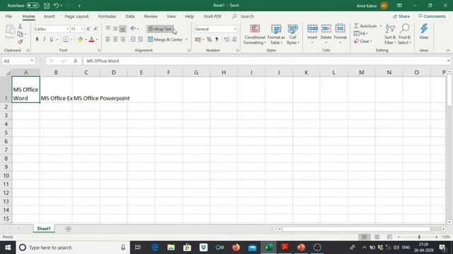Click Merge & Center button
The width and height of the screenshot is (453, 254).
point(165,40)
